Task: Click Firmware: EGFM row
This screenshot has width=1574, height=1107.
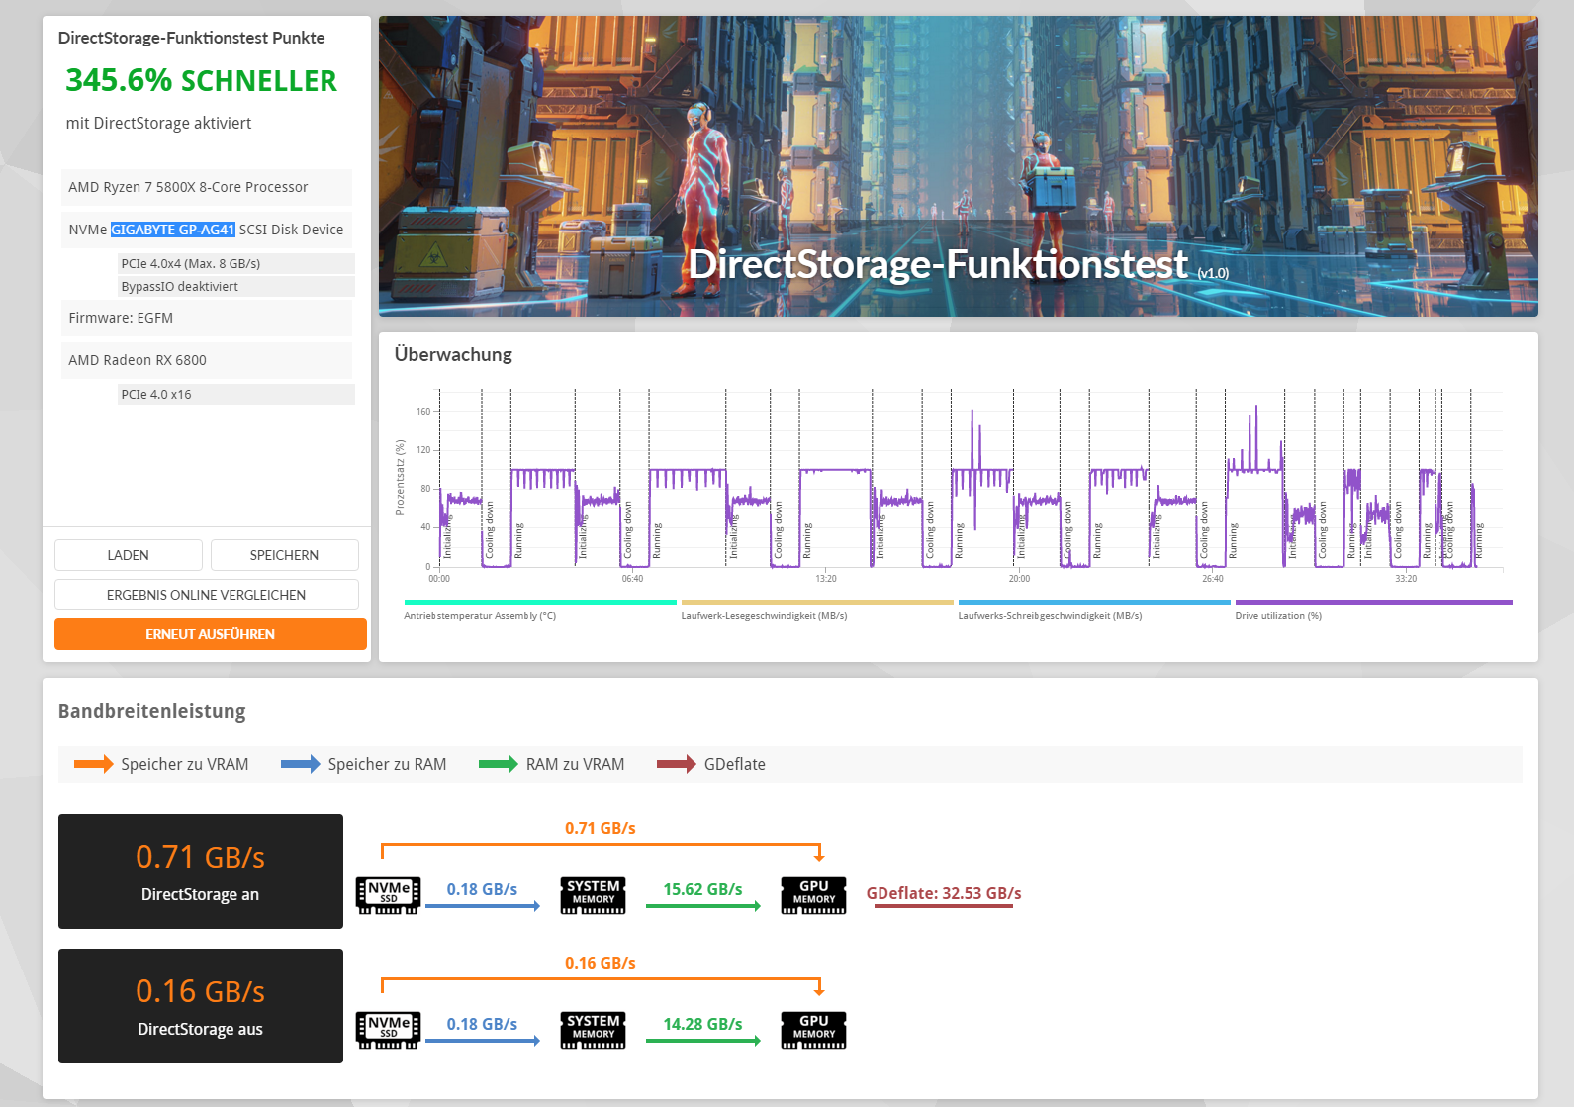Action: (x=207, y=318)
